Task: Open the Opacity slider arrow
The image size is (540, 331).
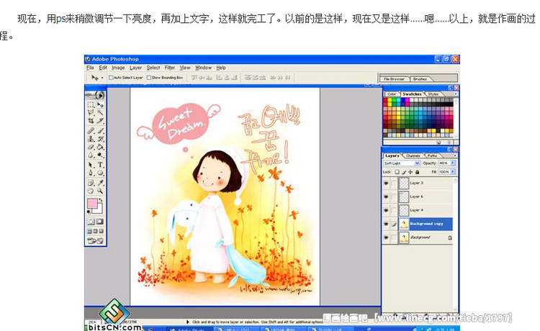Action: [x=453, y=163]
